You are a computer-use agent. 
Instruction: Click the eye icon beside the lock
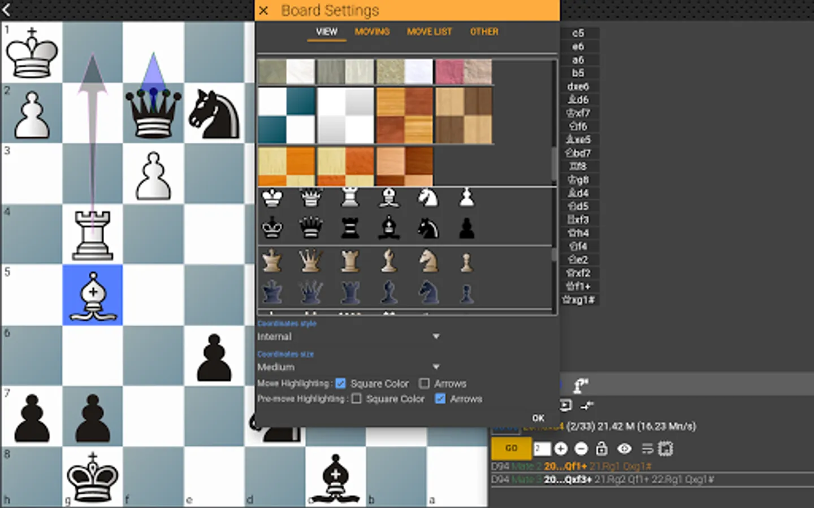click(x=625, y=449)
